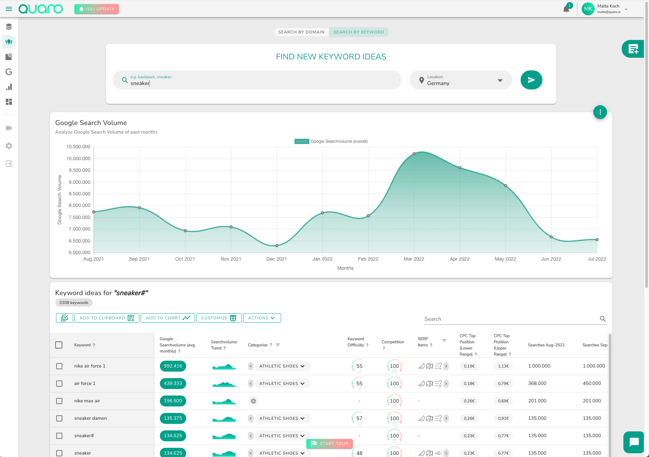
Task: Submit keyword search with send button
Action: pyautogui.click(x=531, y=80)
